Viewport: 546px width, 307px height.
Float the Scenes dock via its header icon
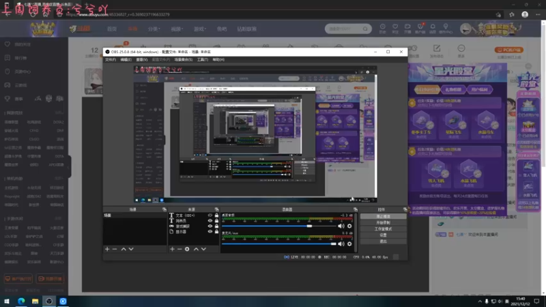164,209
